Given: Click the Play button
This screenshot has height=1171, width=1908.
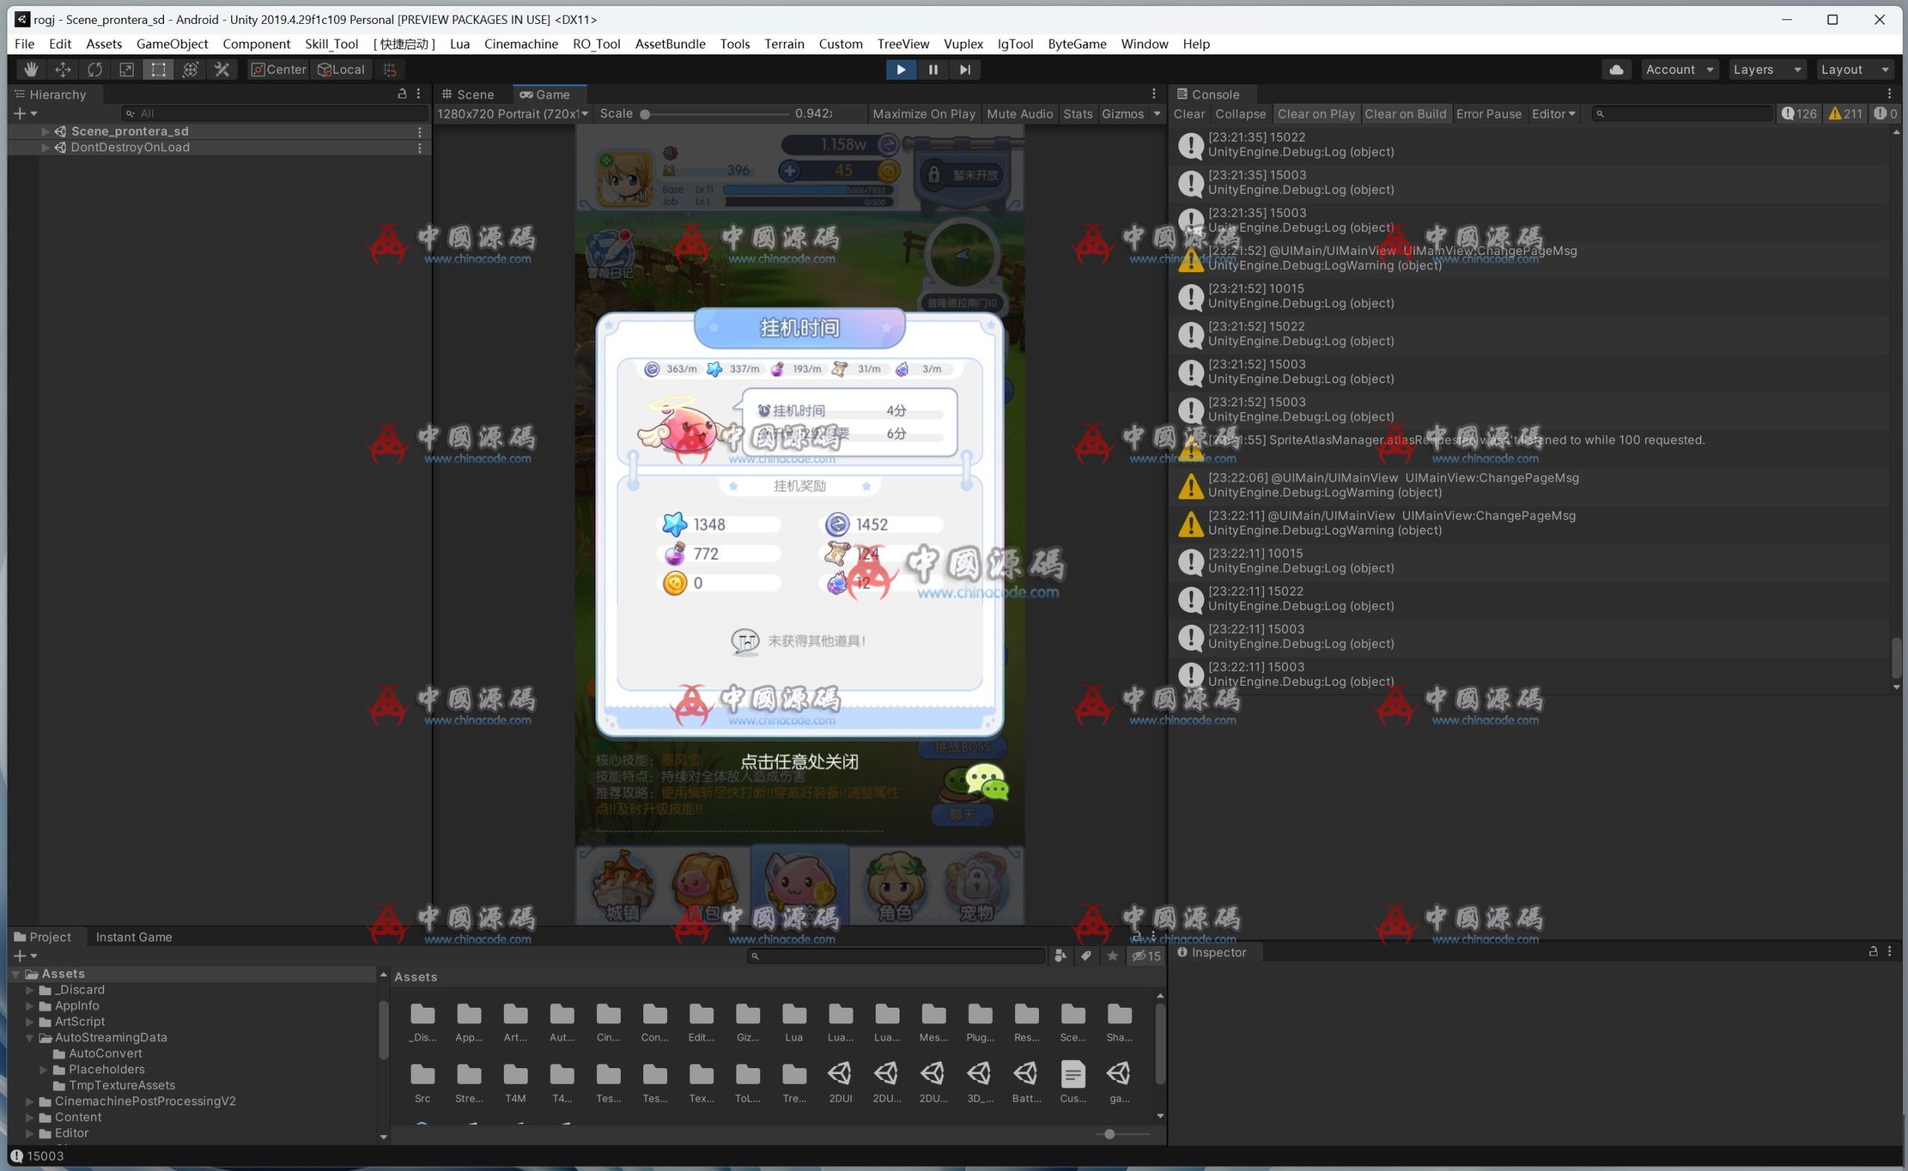Looking at the screenshot, I should (900, 70).
